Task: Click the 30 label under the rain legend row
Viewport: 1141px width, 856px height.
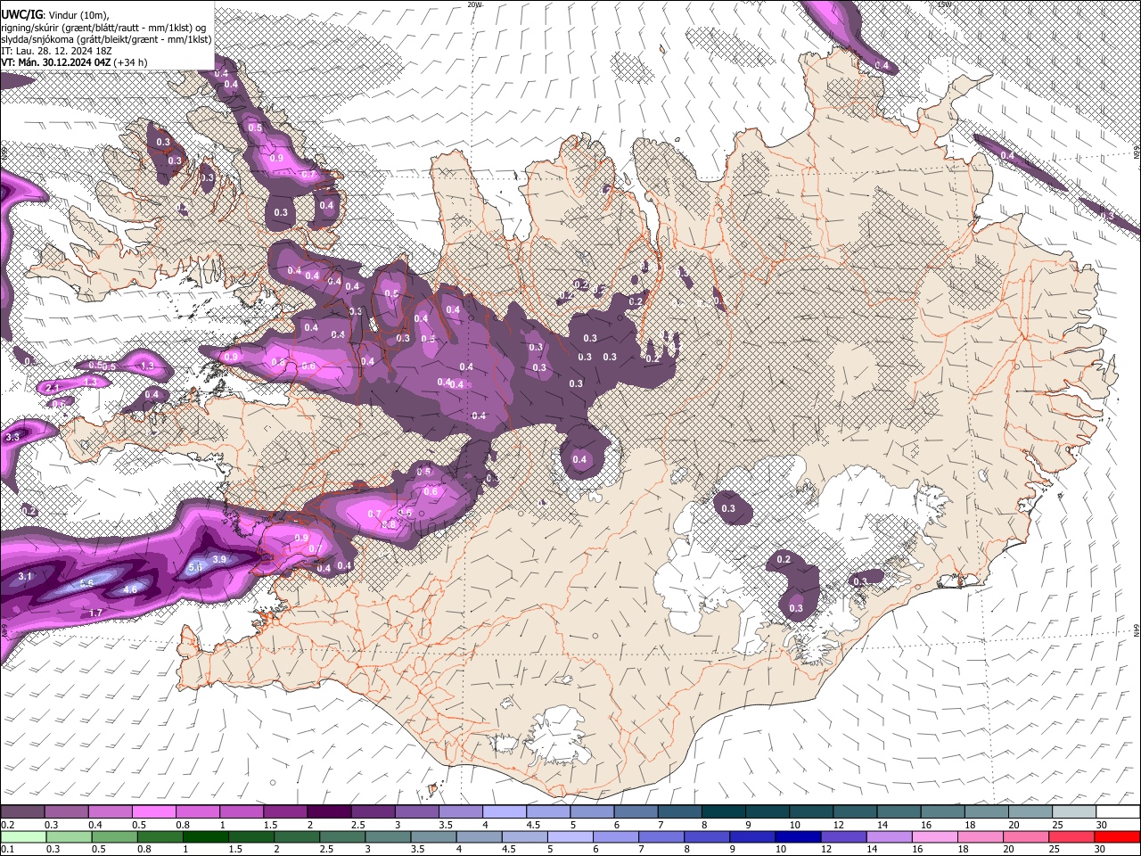Action: [x=1101, y=849]
